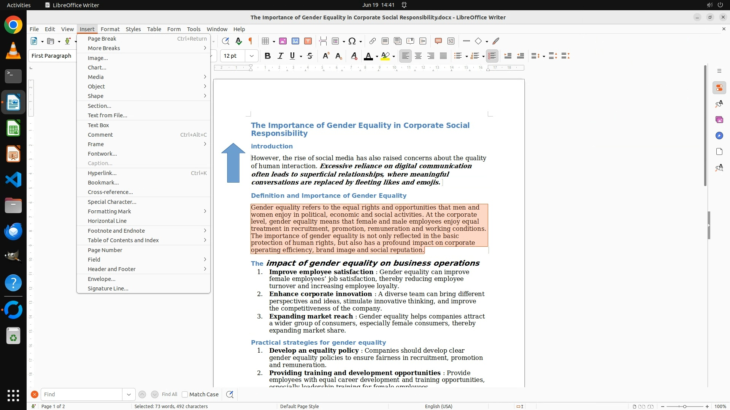
Task: Expand the font color dropdown arrow
Action: tap(377, 56)
